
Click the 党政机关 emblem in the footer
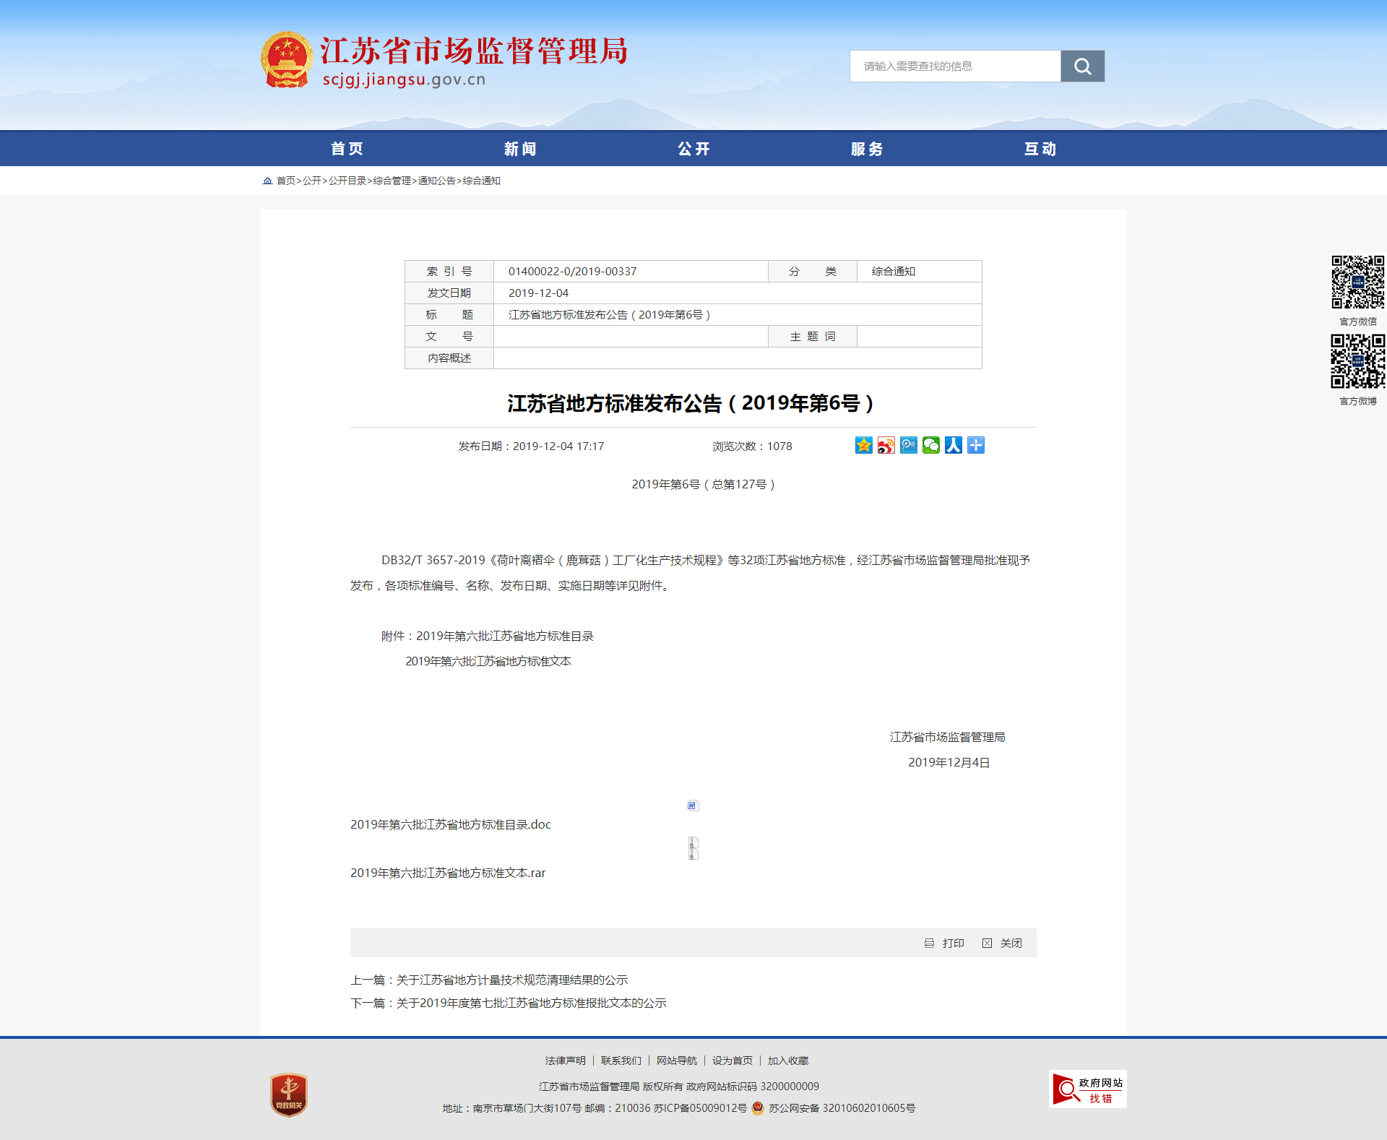tap(288, 1094)
